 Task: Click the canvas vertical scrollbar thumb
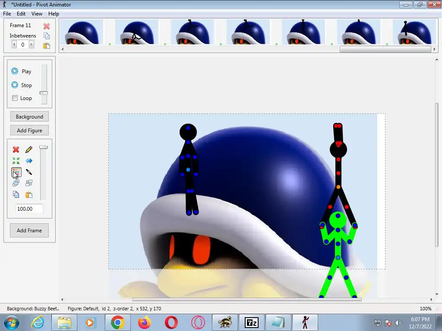point(437,175)
